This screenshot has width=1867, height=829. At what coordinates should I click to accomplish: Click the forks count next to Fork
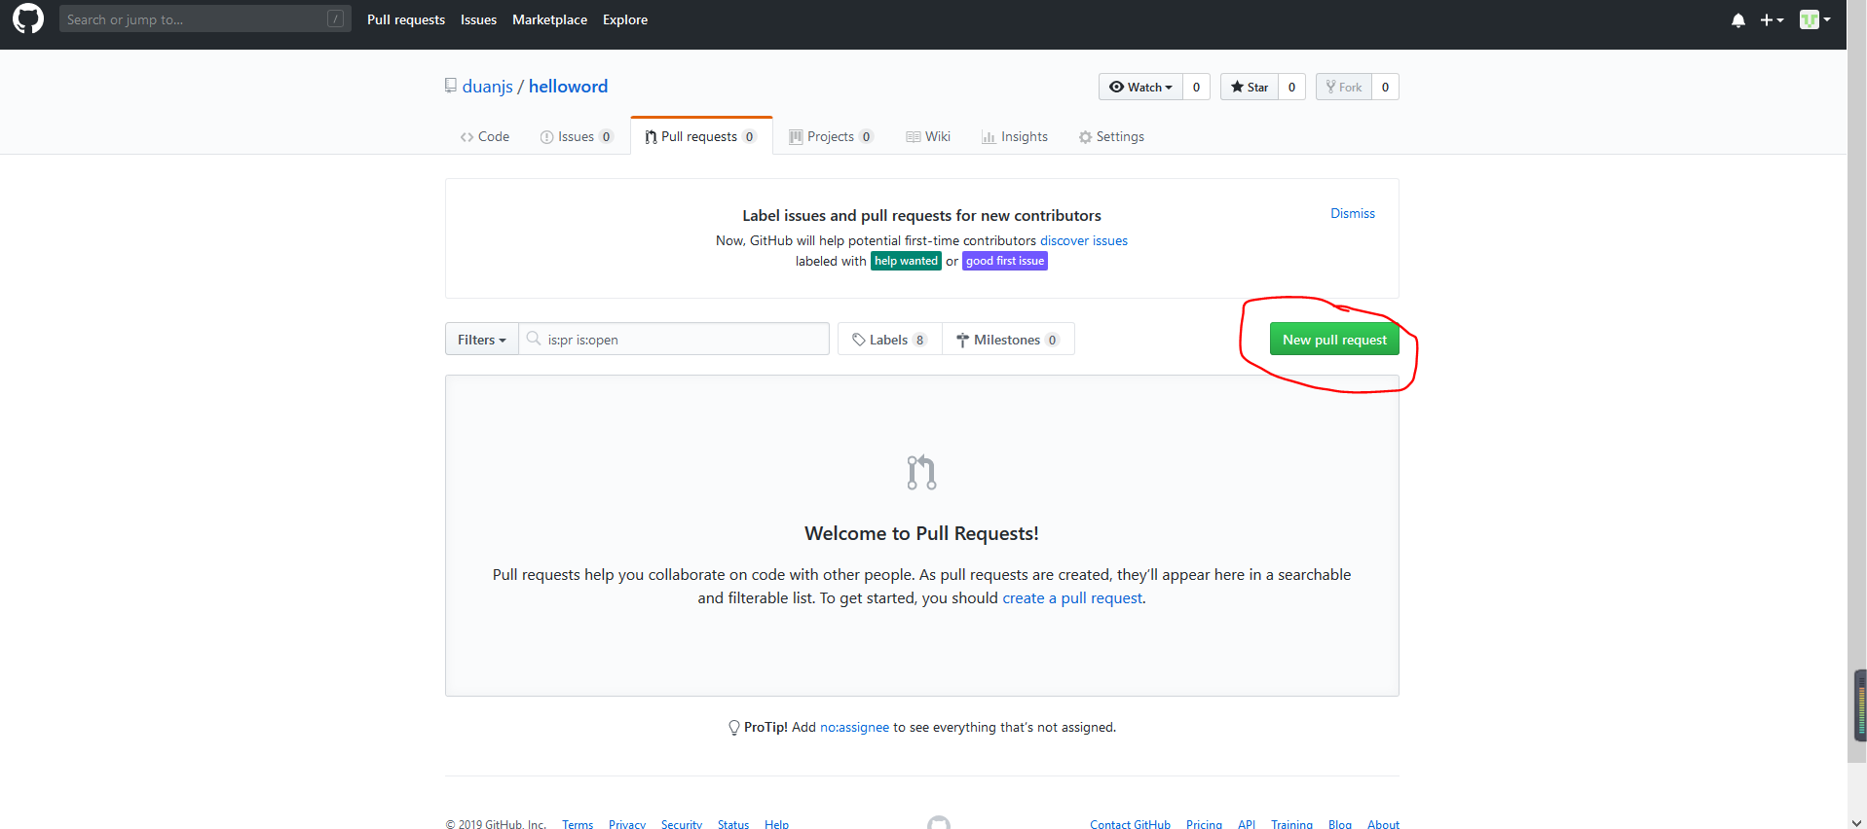(1385, 87)
